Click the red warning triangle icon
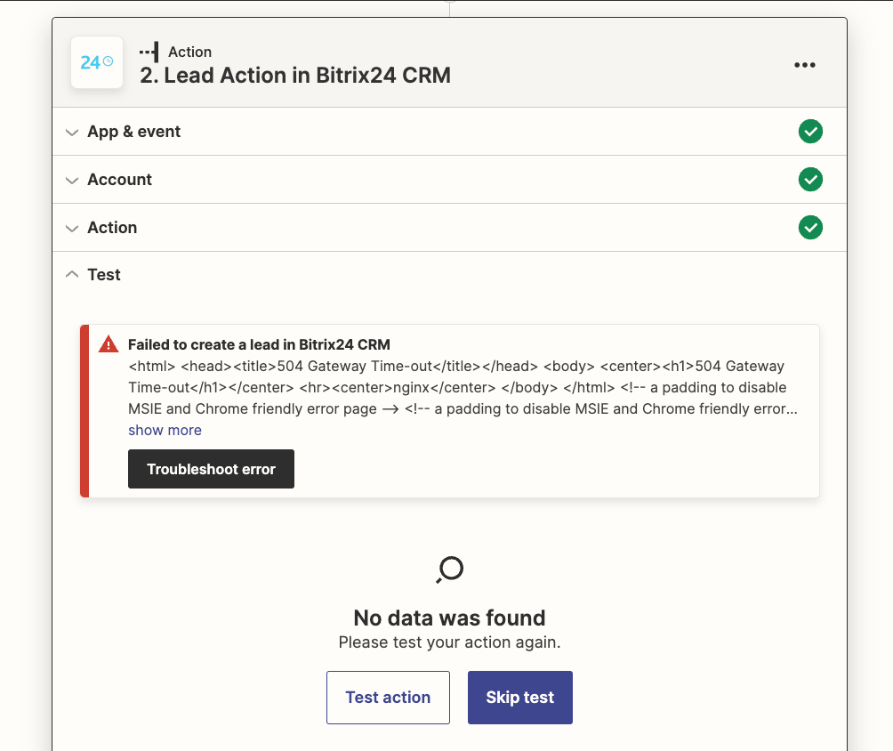Screen dimensions: 893x751 point(109,344)
